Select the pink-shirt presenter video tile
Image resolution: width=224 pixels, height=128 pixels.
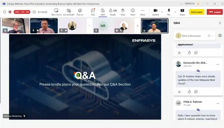[44, 26]
